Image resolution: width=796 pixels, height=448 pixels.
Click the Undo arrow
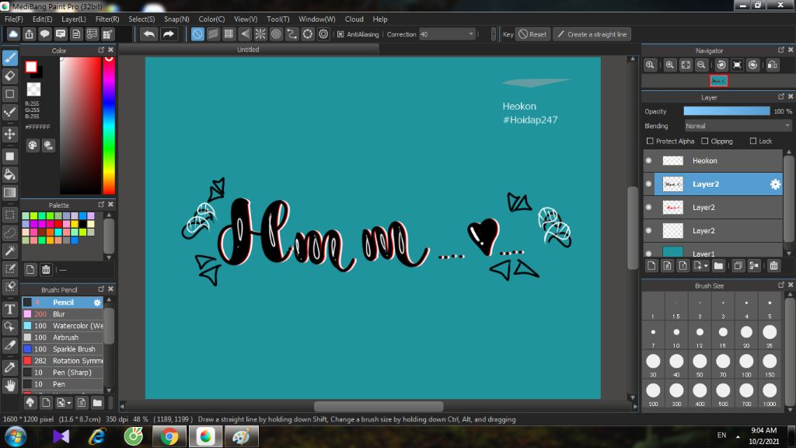[148, 34]
